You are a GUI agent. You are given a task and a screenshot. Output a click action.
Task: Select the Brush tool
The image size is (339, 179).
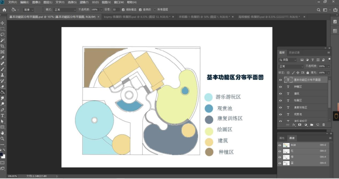click(x=3, y=69)
